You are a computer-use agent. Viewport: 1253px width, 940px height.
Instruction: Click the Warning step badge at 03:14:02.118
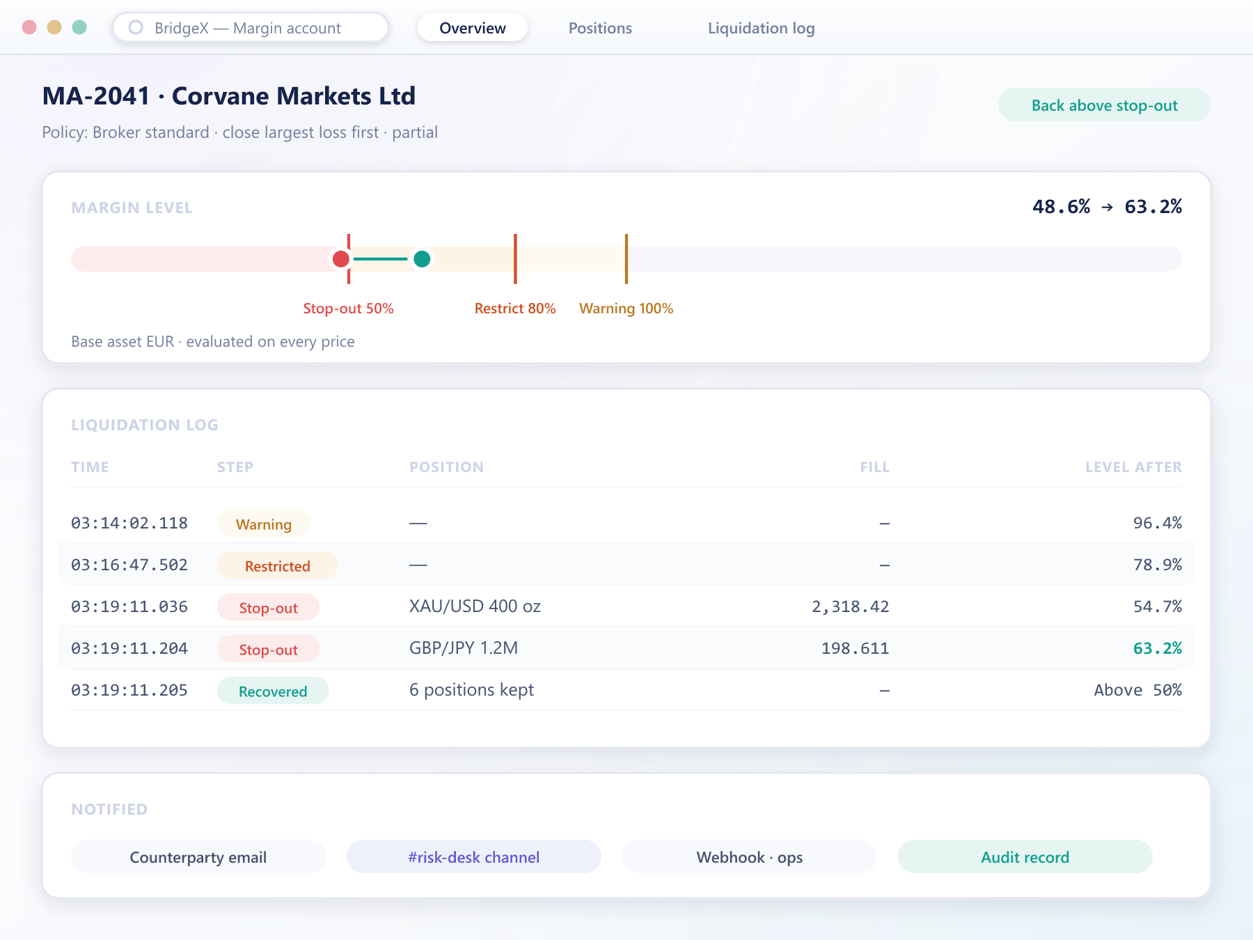264,524
